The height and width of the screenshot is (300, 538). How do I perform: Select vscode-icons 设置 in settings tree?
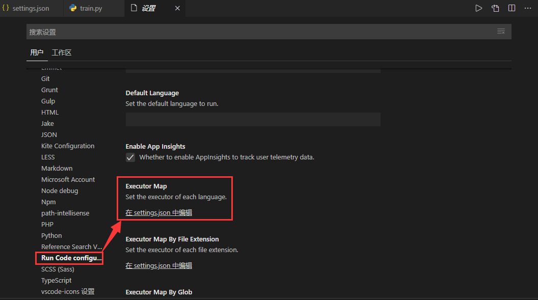(68, 292)
